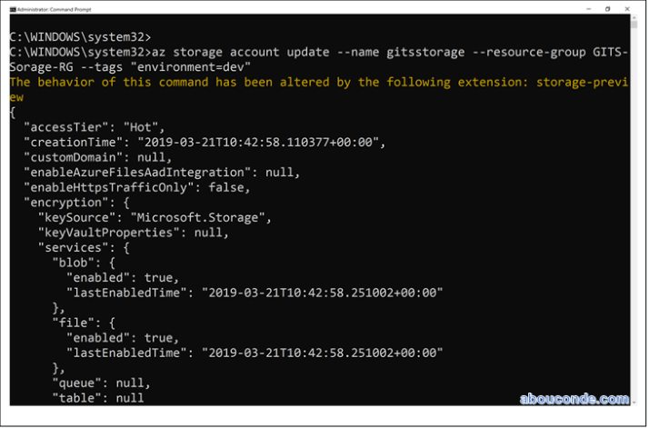Click the "enableHttpsTrafficOnly": false line

[136, 186]
